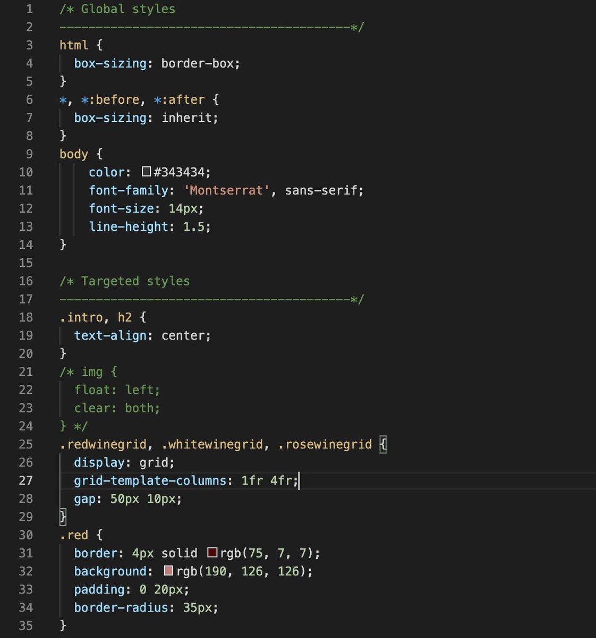The image size is (596, 638).
Task: Click the highlighted opening brace on line 25
Action: point(383,444)
